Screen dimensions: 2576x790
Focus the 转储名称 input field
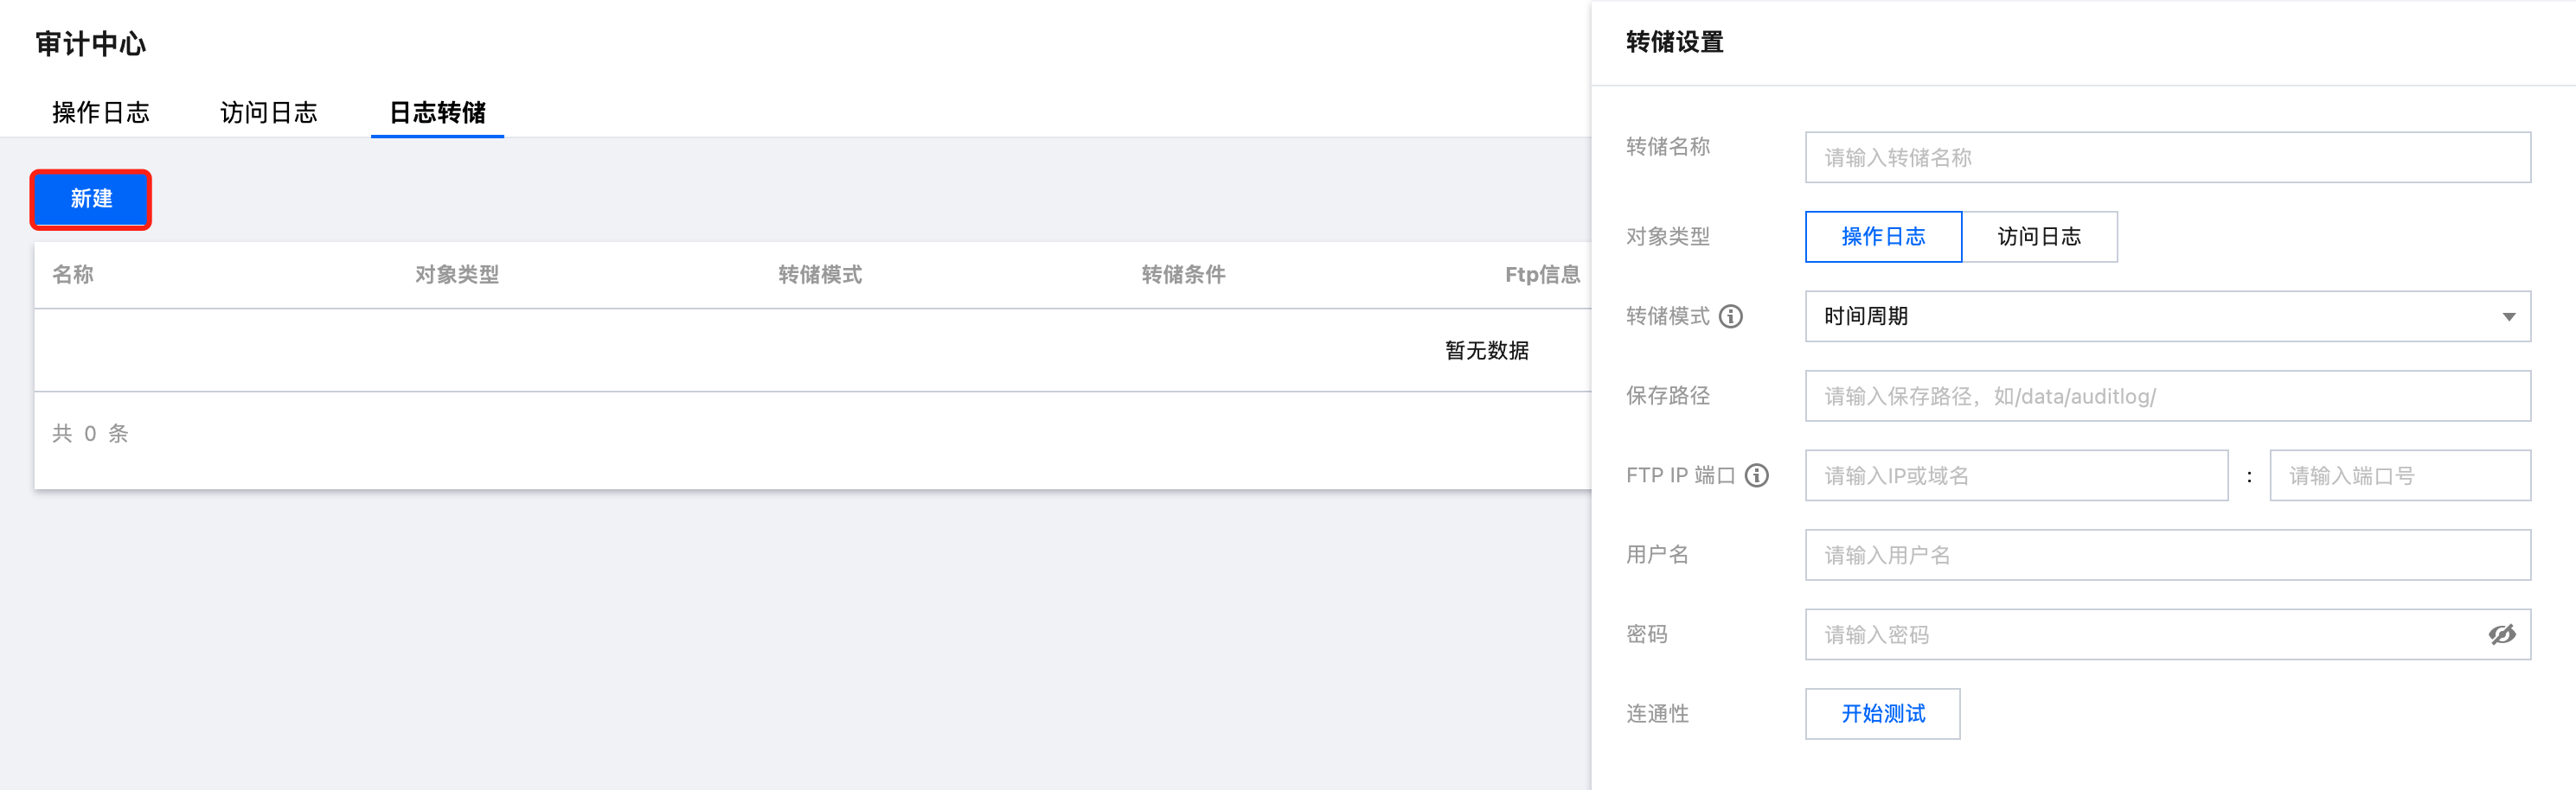[2167, 158]
